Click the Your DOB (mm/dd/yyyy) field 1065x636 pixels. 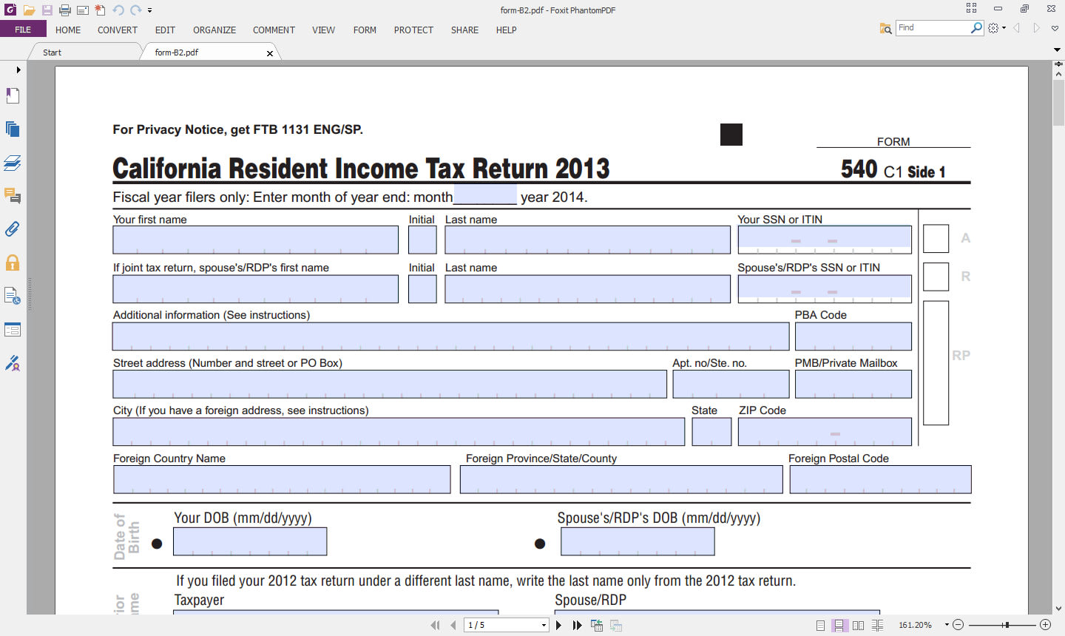250,541
